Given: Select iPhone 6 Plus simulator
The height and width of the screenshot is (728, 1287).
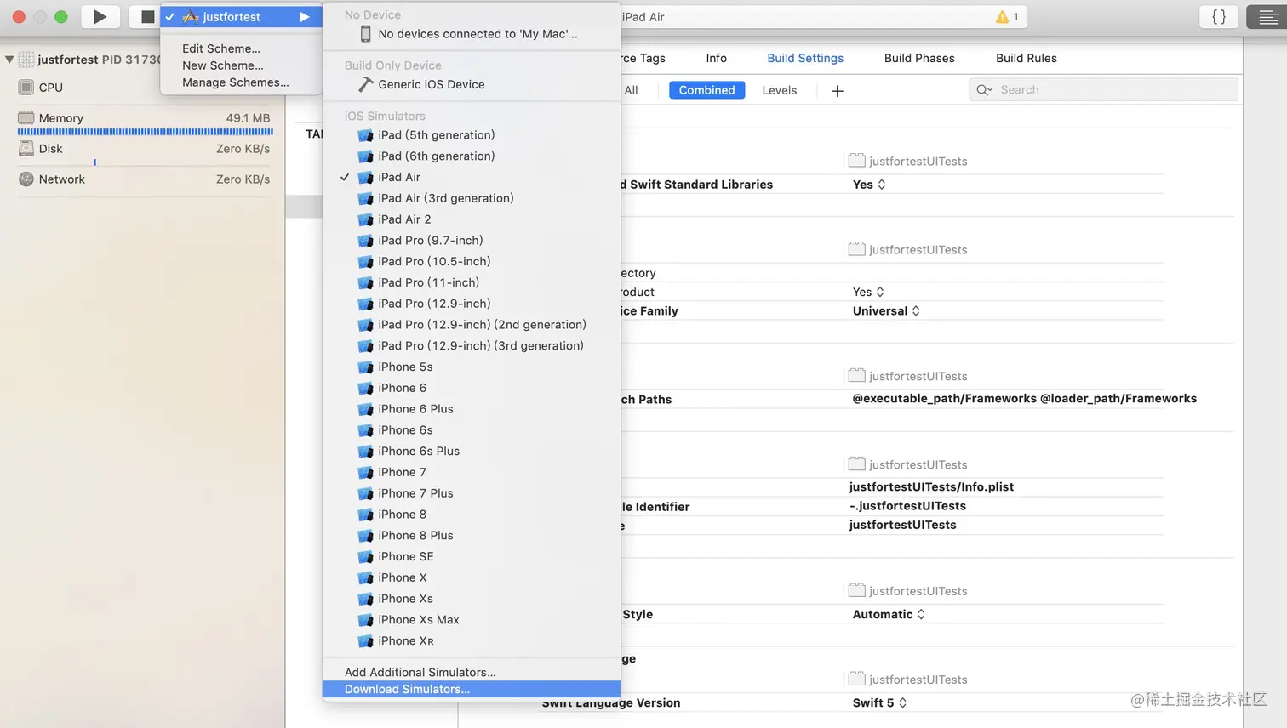Looking at the screenshot, I should 472,409.
